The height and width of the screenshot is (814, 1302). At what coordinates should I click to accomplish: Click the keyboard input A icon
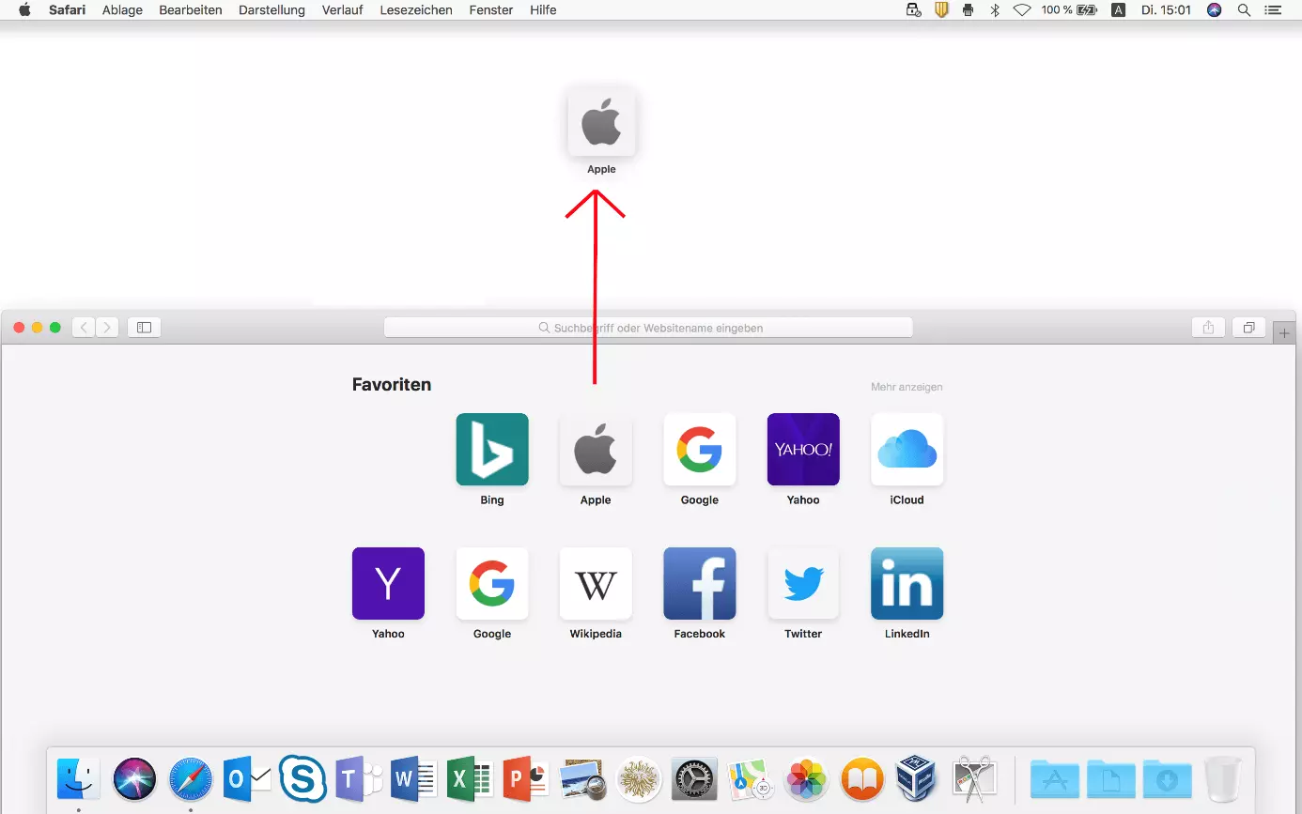click(1118, 10)
